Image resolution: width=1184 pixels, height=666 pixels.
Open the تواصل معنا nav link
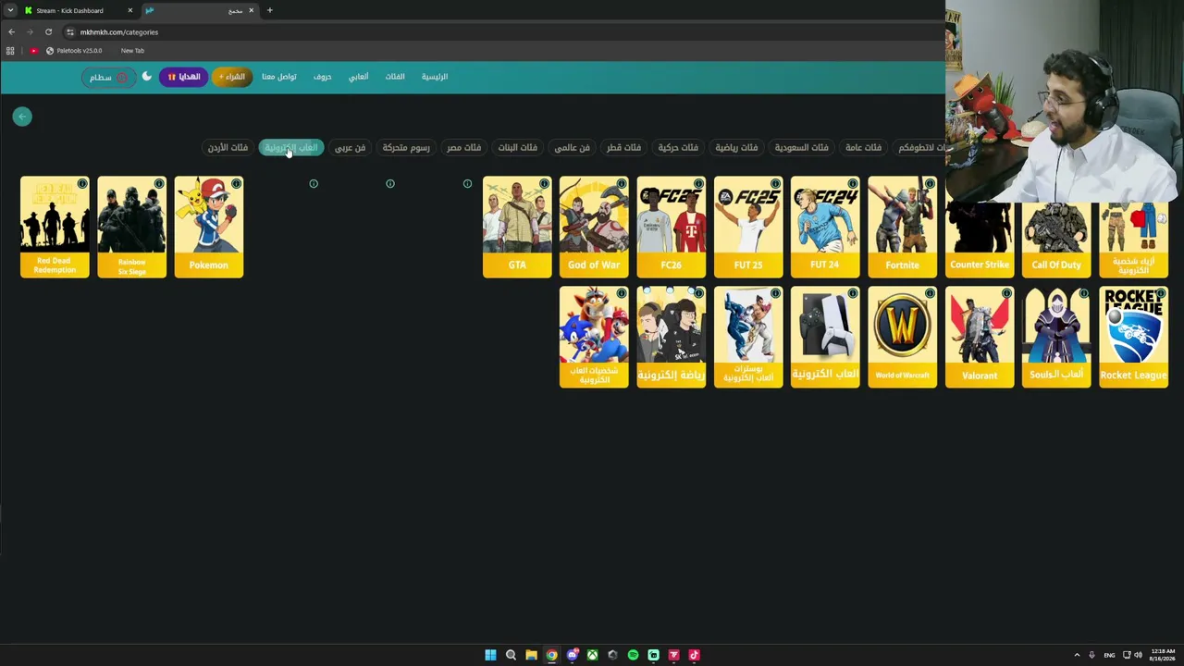pos(278,77)
